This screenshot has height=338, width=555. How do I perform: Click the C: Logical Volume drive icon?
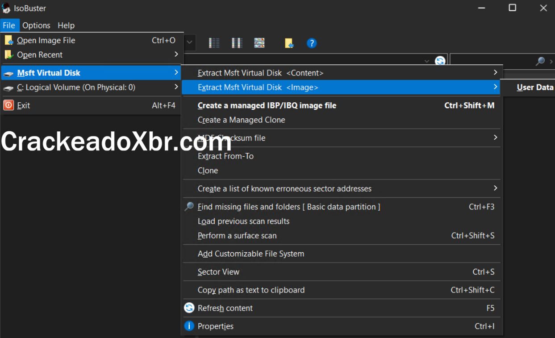[8, 88]
